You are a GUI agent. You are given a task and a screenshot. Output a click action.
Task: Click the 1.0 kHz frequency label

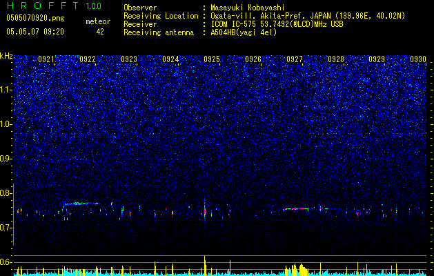[6, 124]
